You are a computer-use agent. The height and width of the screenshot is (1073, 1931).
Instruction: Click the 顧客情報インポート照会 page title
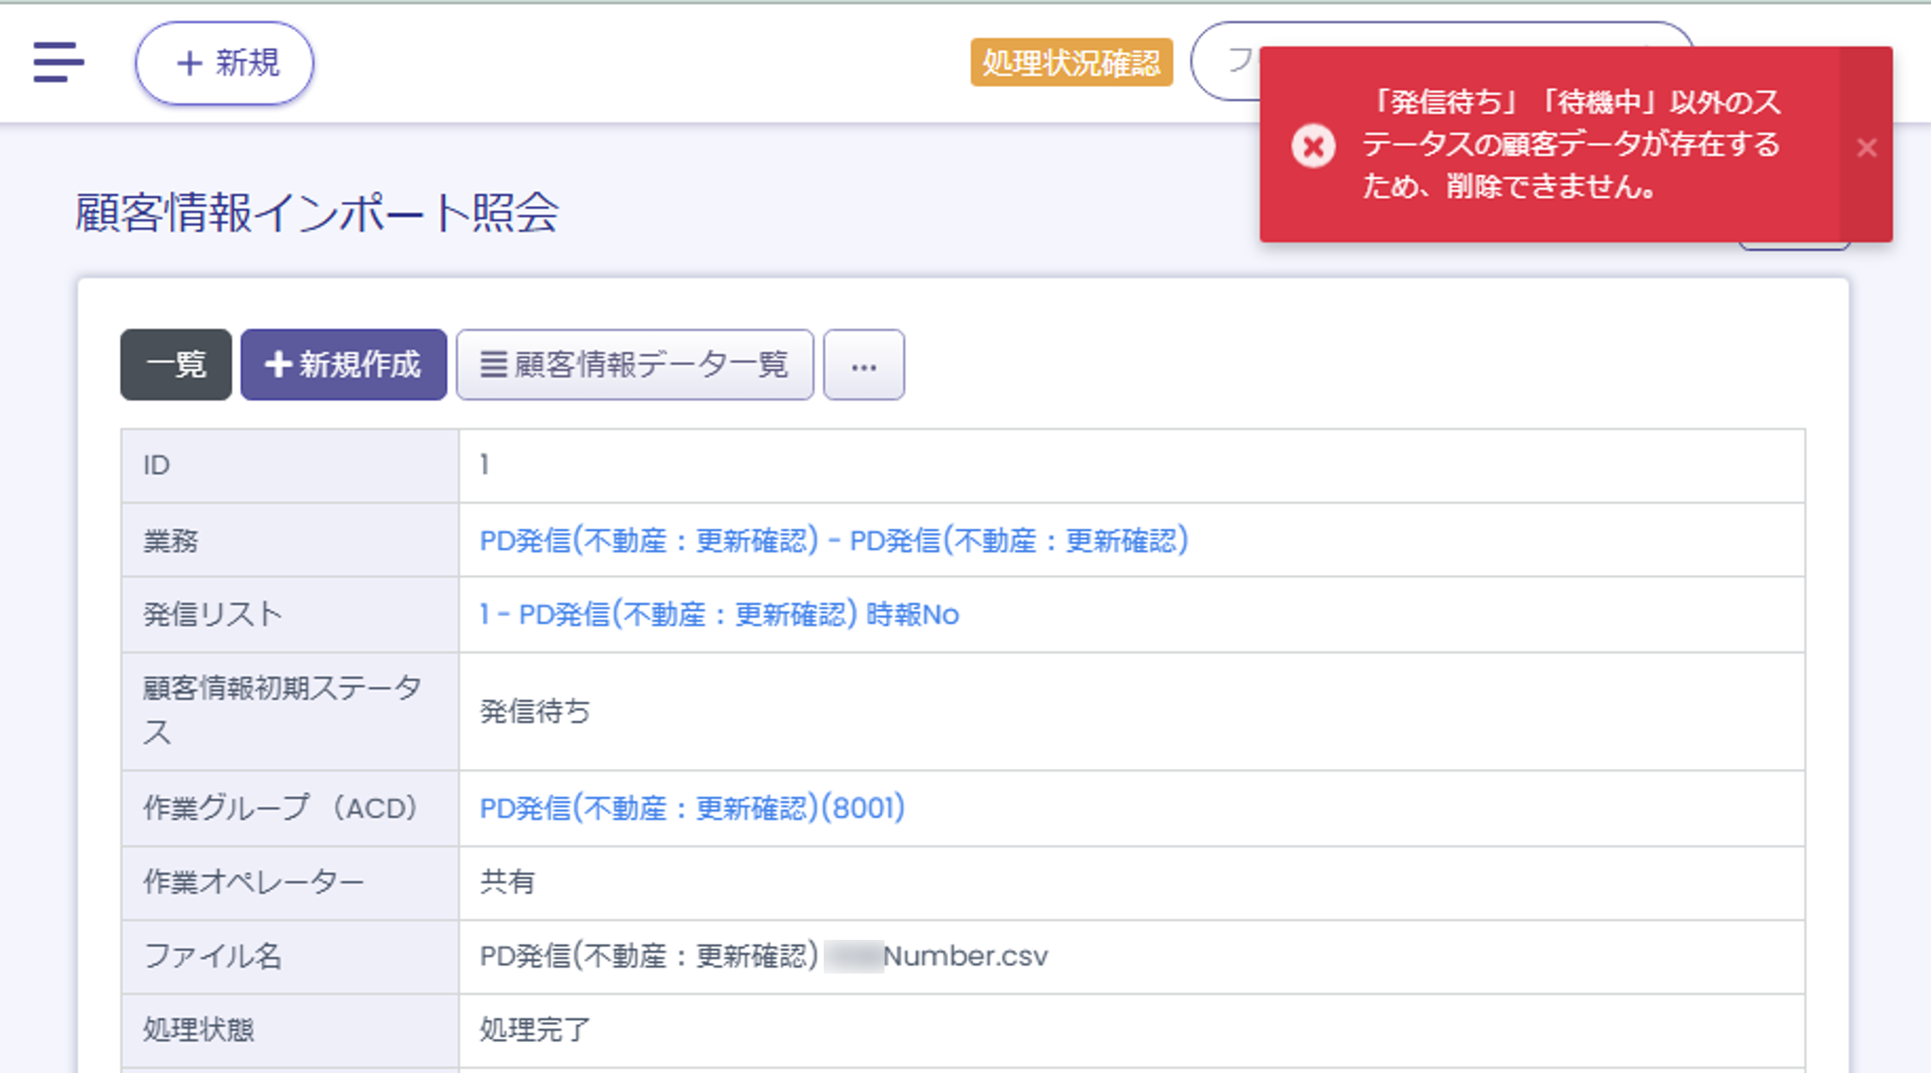coord(316,213)
